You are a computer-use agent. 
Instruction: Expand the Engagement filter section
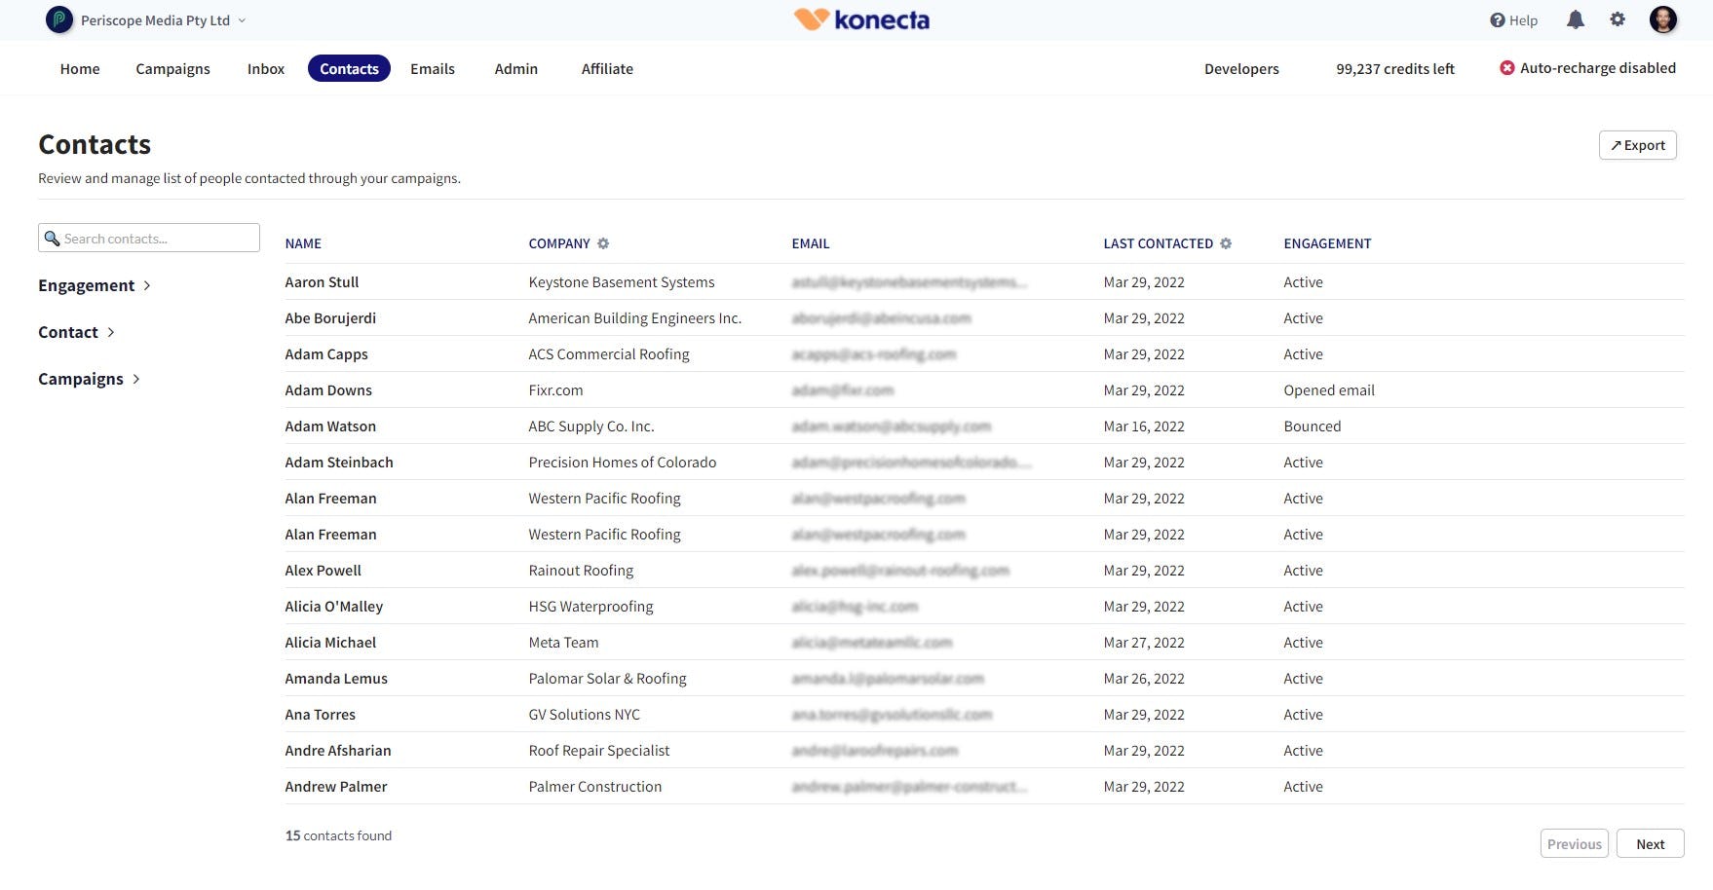tap(95, 285)
